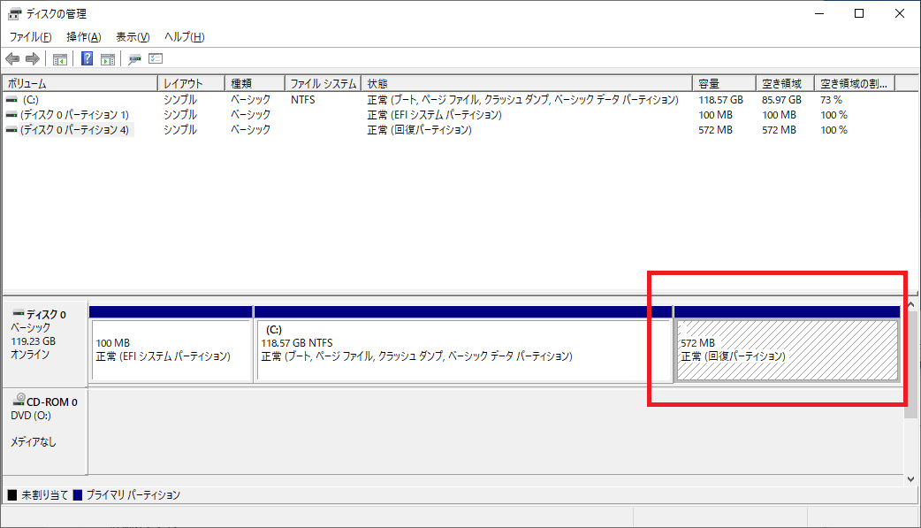Open the ヘルプ(H) menu
This screenshot has width=921, height=528.
point(184,37)
